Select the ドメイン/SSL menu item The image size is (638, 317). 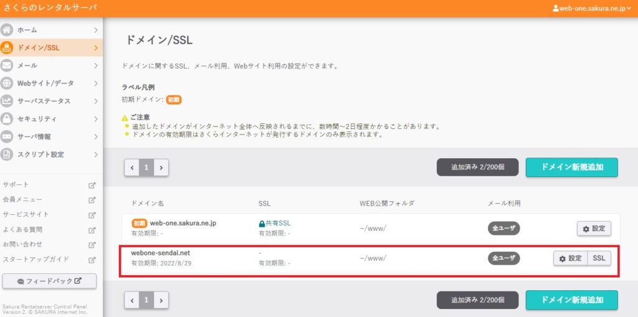point(51,47)
